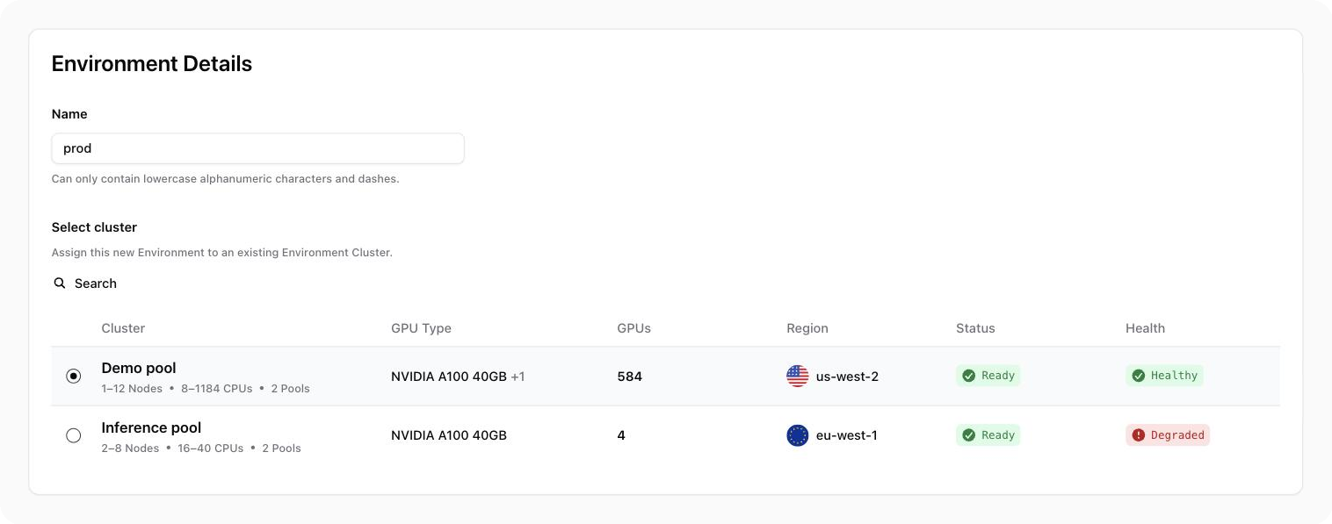Viewport: 1332px width, 524px height.
Task: Click the eu-west-1 region text
Action: click(x=846, y=435)
